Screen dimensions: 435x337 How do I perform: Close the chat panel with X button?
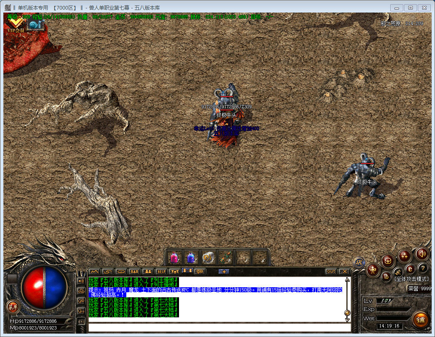(345, 271)
